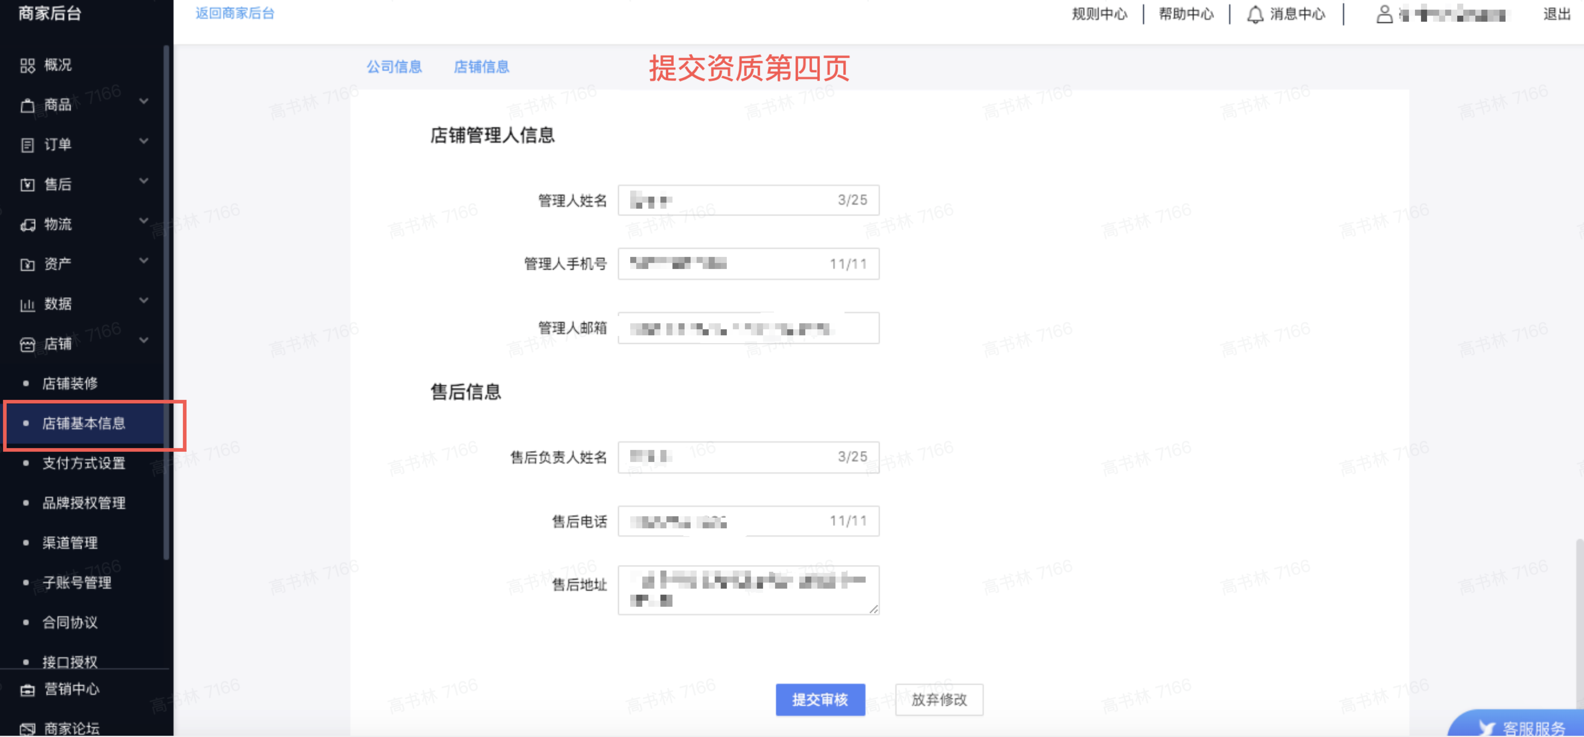
Task: Click the 售后 after-sales icon
Action: point(27,185)
